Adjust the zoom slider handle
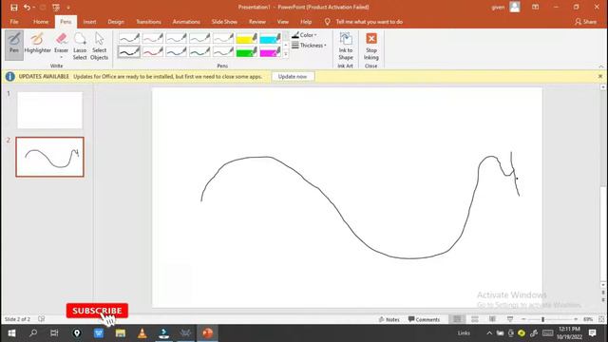This screenshot has height=342, width=608. (x=542, y=319)
